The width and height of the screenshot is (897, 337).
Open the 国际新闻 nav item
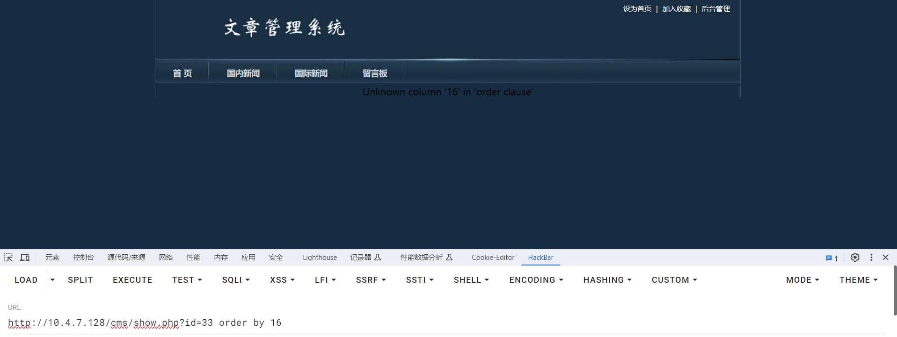(x=311, y=73)
